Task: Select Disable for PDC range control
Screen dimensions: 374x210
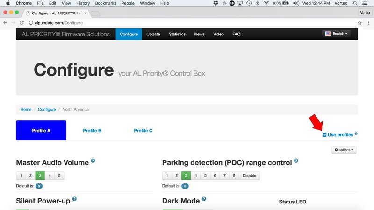Action: click(x=249, y=175)
